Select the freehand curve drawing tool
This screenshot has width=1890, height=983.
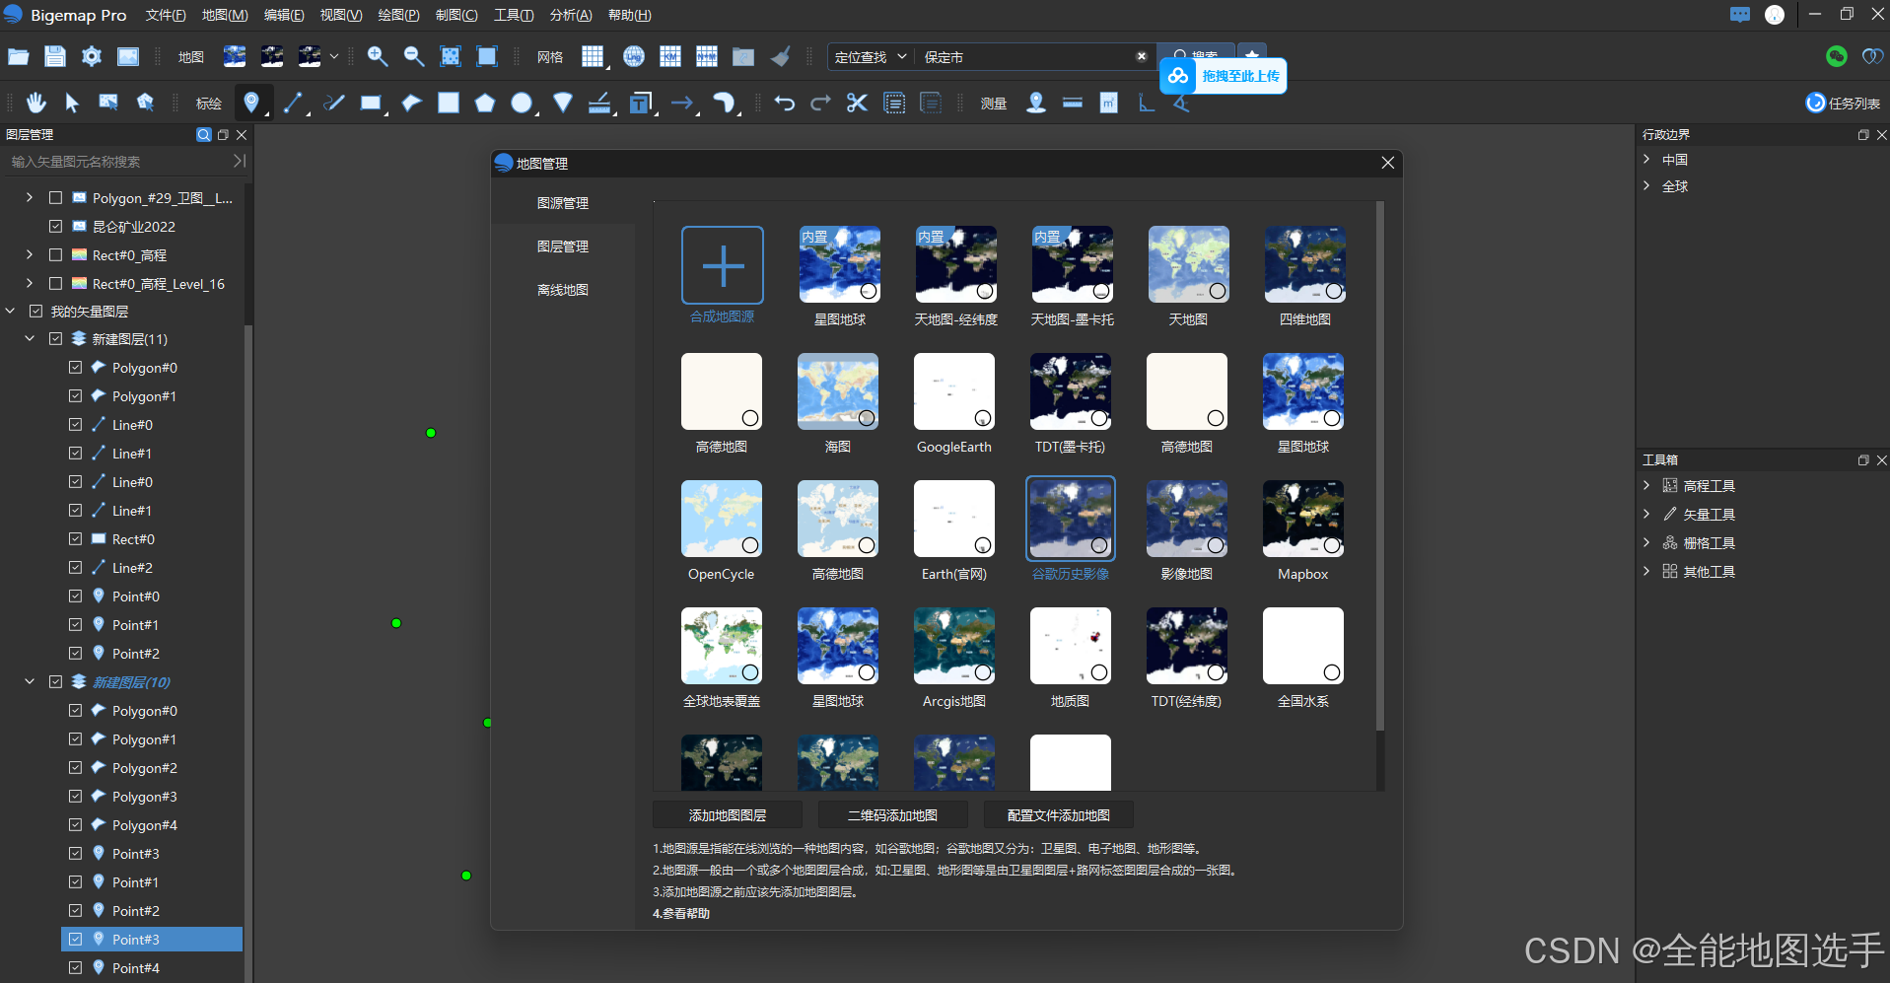click(x=334, y=103)
